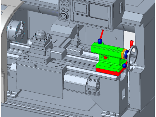
Task: Select the red clamp lever above tailstock
Action: click(102, 34)
